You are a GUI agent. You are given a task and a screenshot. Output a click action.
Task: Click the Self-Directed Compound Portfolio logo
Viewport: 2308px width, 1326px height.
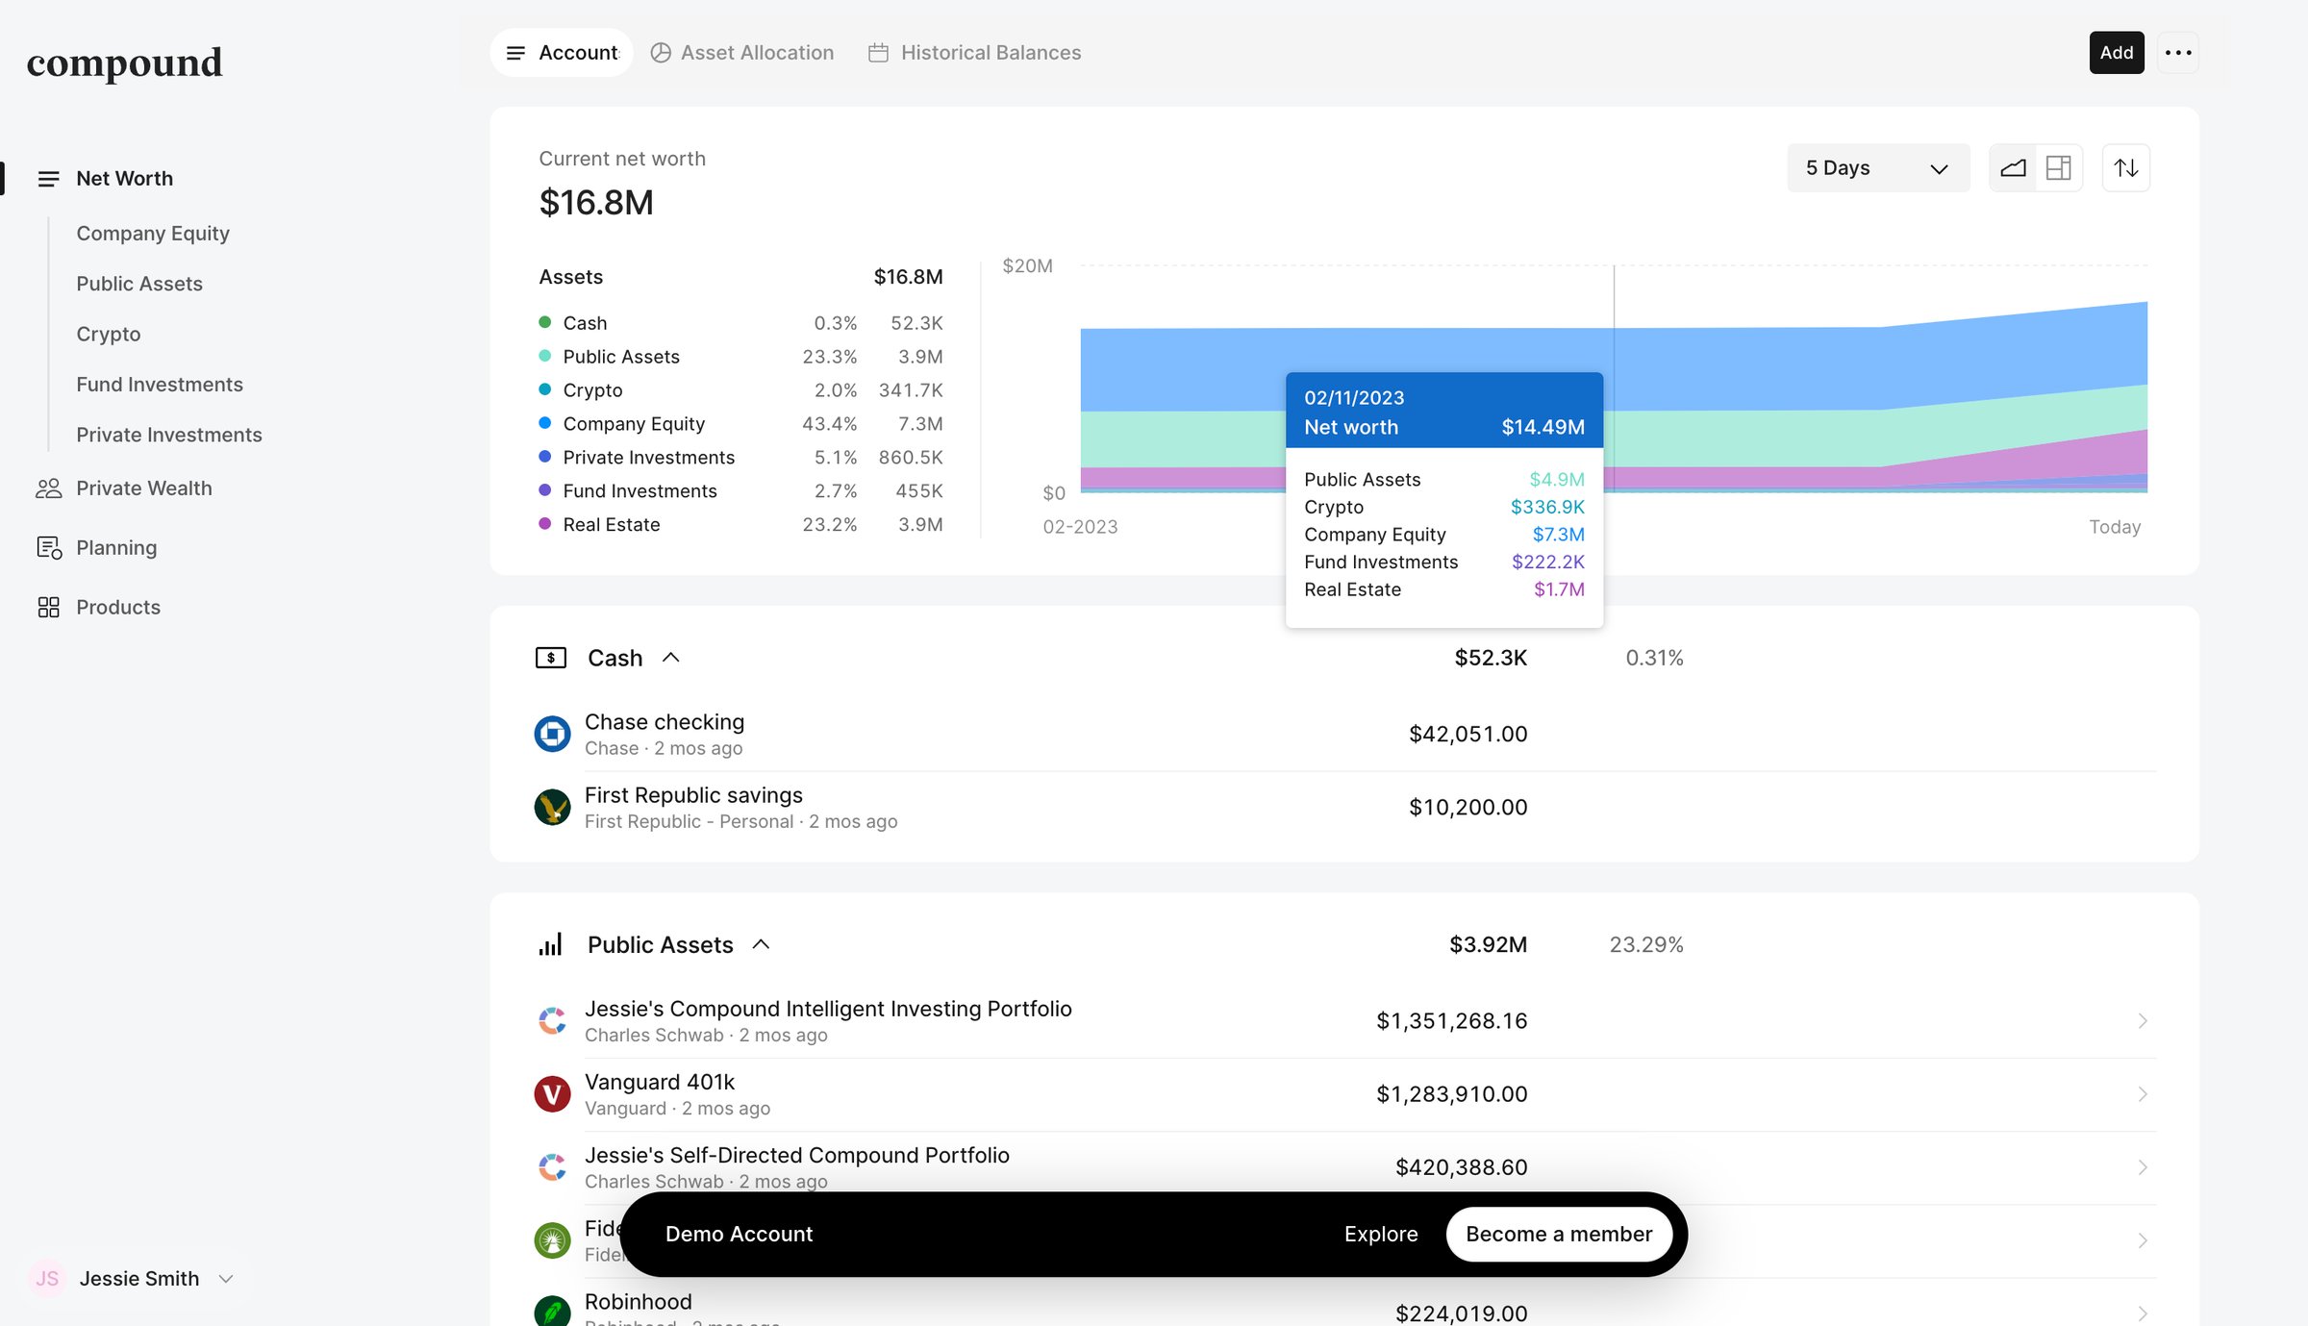tap(552, 1167)
